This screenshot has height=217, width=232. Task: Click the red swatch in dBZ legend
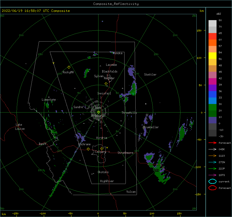coord(212,36)
